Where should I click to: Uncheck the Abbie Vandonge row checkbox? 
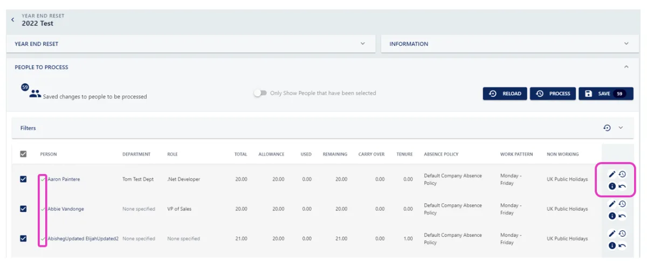point(23,209)
